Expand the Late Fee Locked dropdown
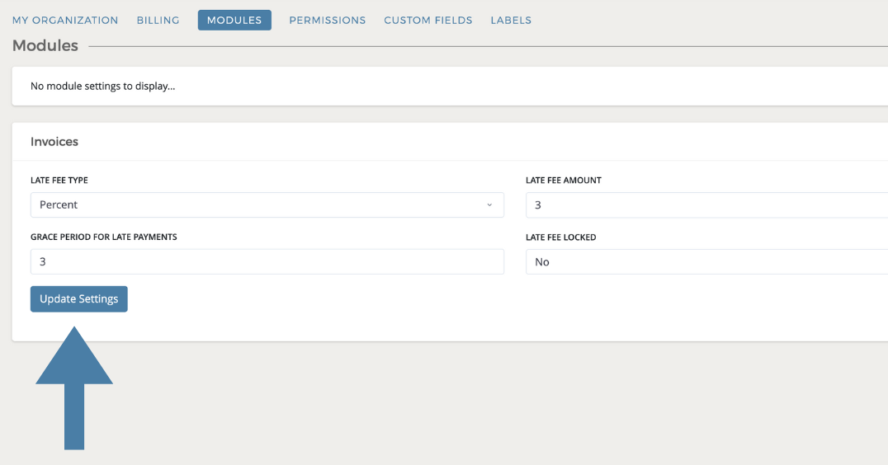 [x=706, y=261]
